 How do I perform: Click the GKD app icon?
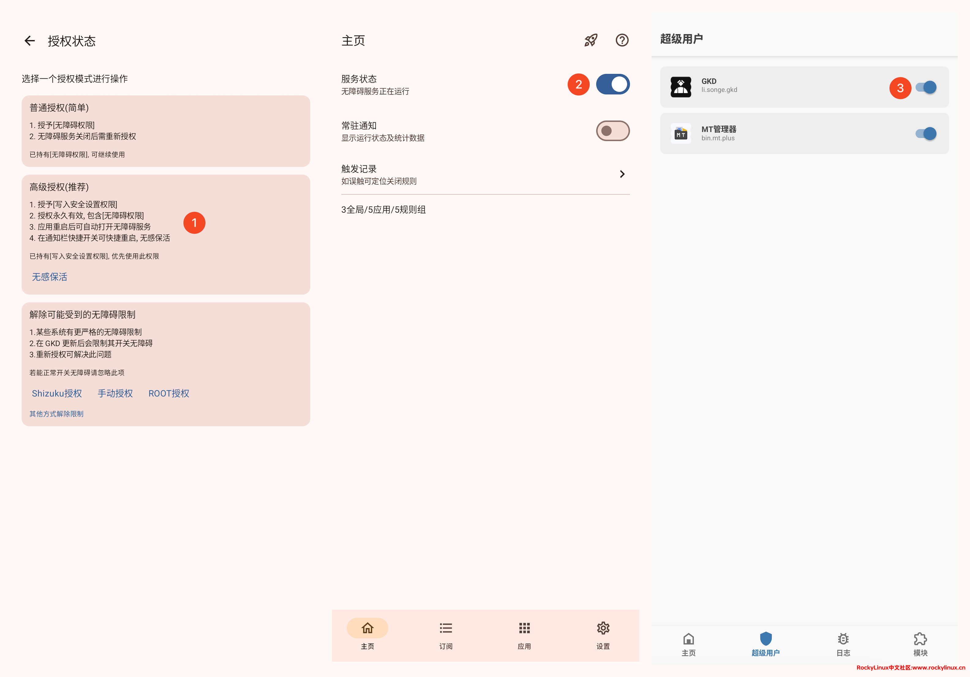point(681,87)
